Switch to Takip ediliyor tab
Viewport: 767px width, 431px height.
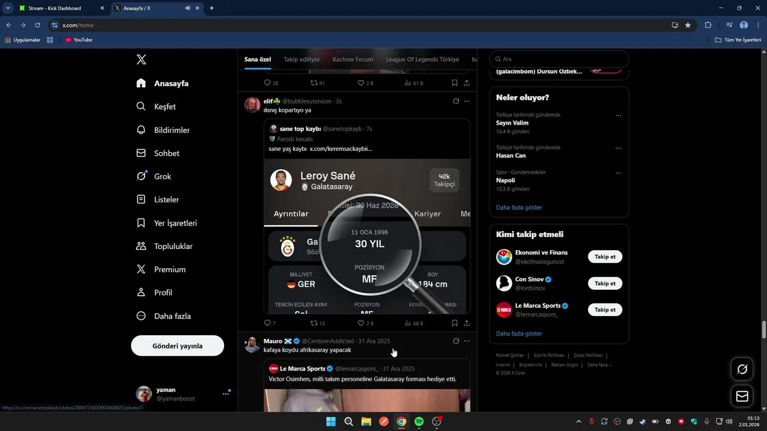pyautogui.click(x=302, y=59)
